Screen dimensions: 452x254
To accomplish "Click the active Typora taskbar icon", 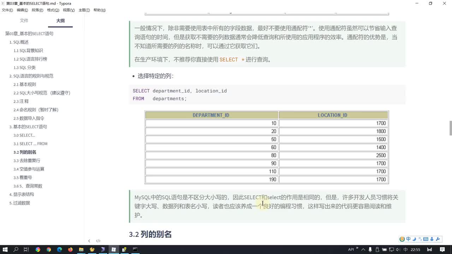I will 114,249.
